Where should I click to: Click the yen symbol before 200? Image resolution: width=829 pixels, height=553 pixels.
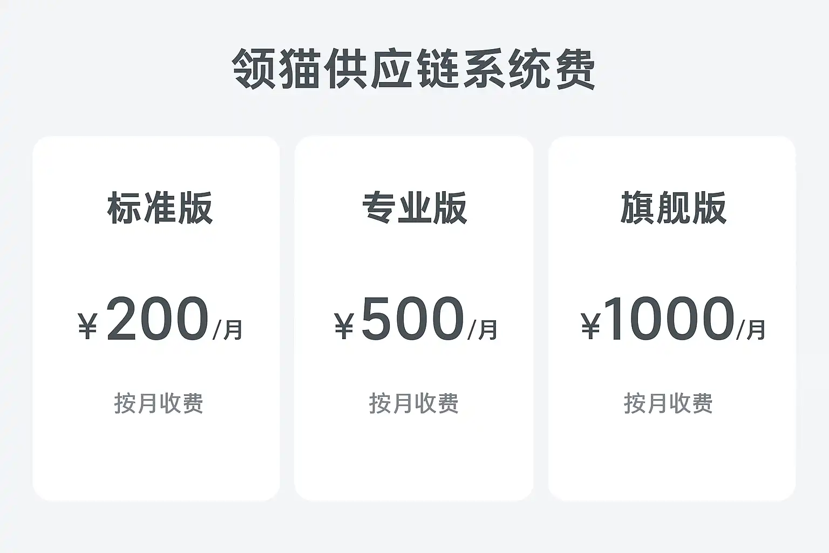pyautogui.click(x=87, y=327)
